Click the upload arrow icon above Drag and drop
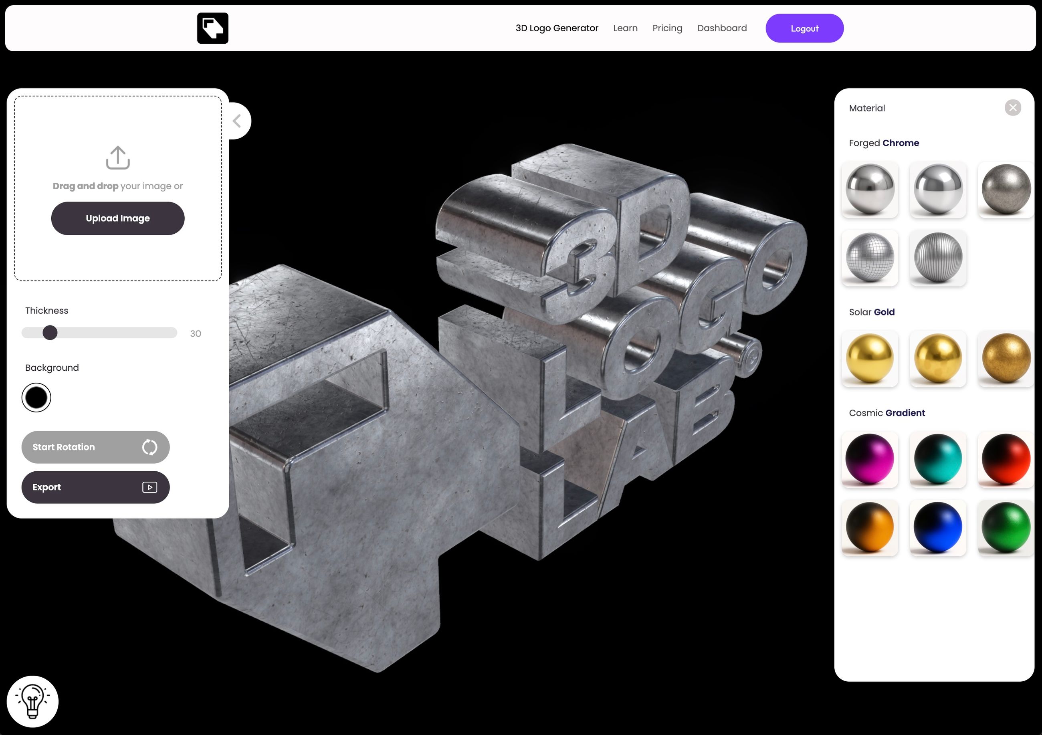 click(x=117, y=158)
